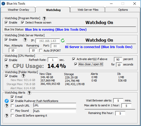Refresh the IP address with green arrow
This screenshot has width=141, height=126.
point(63,40)
